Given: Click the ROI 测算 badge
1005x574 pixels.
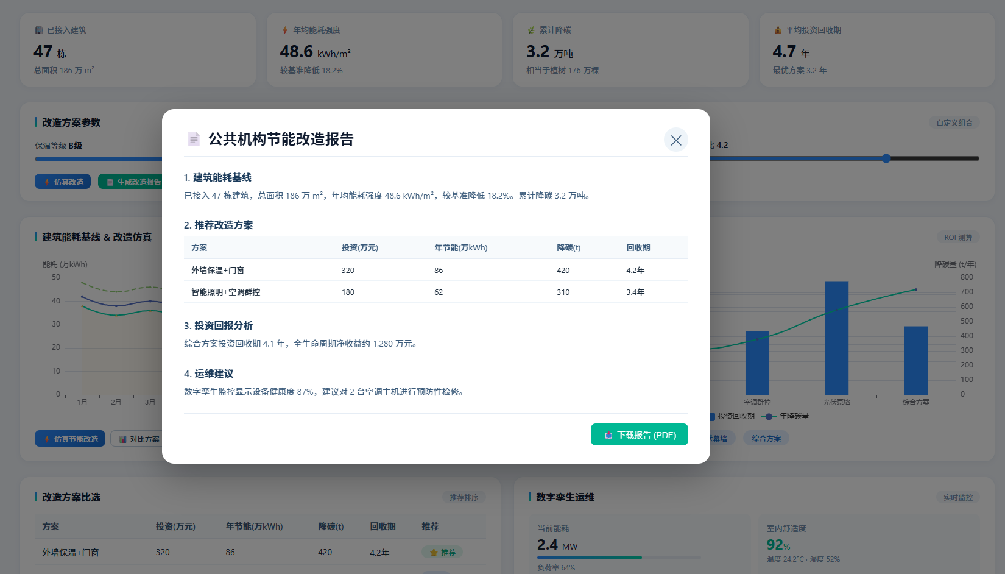Looking at the screenshot, I should [x=958, y=237].
